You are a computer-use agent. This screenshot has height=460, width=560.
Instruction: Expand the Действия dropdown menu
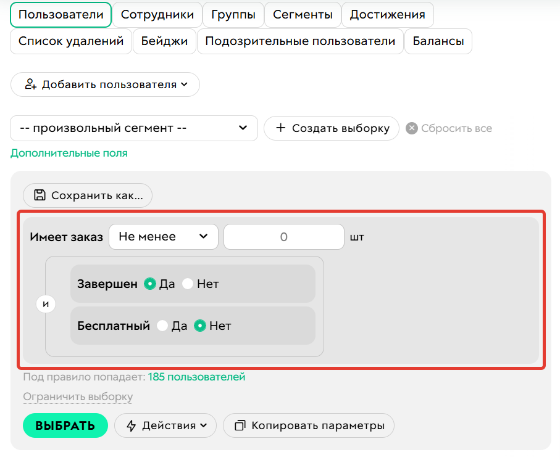(x=165, y=425)
